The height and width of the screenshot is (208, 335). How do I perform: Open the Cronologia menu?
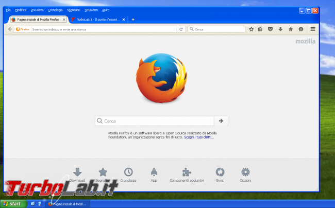click(55, 10)
